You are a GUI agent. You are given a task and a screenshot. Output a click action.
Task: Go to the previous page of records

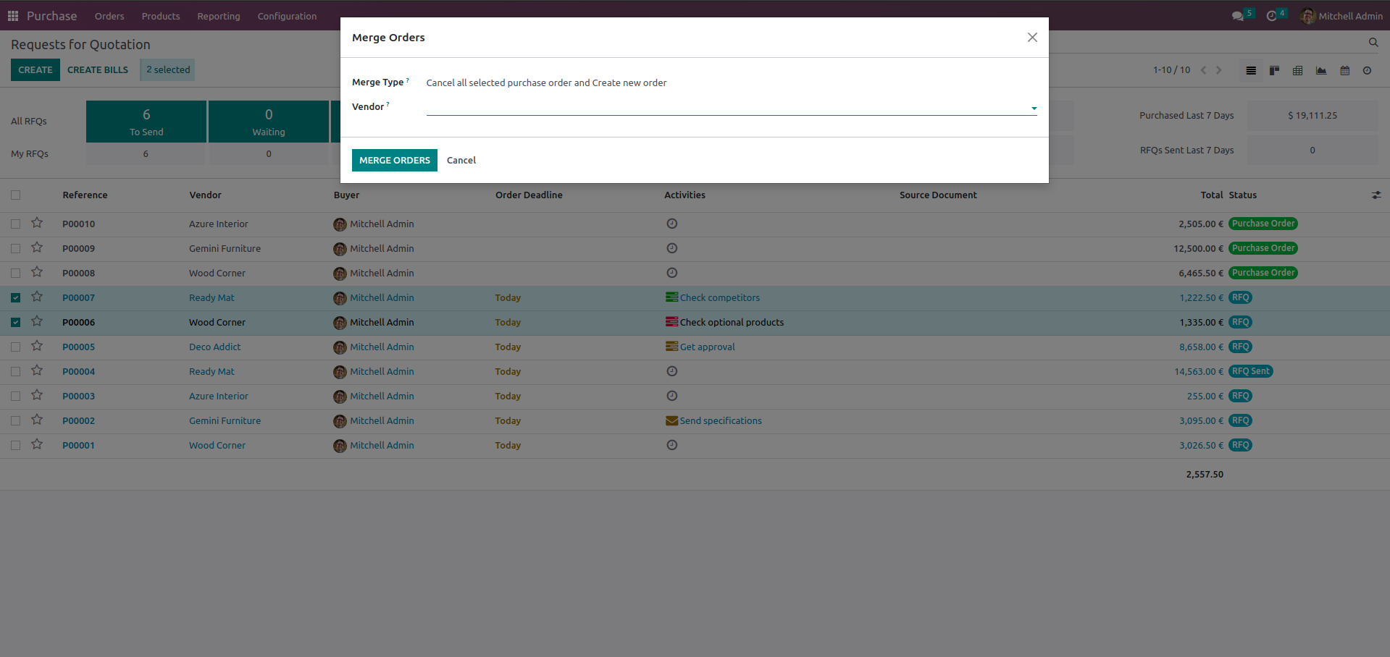click(x=1204, y=70)
